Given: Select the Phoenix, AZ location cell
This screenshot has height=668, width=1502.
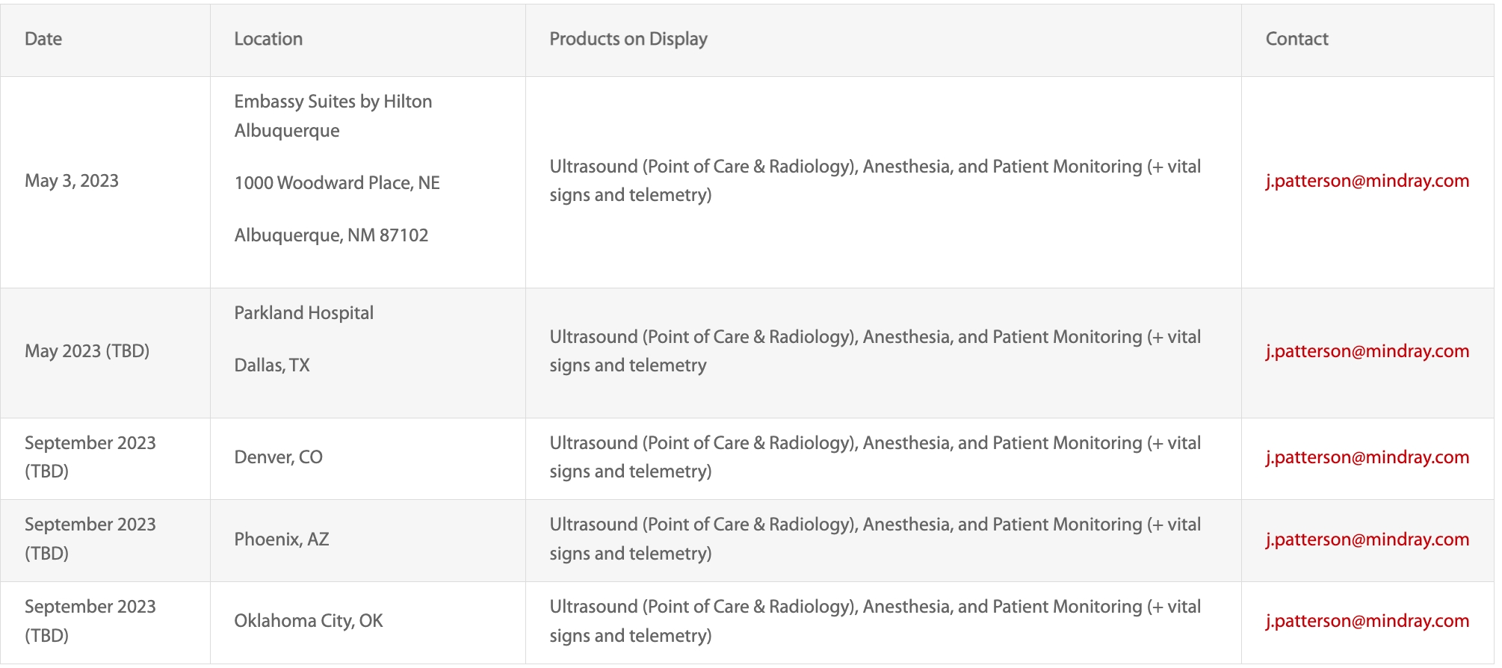Looking at the screenshot, I should pyautogui.click(x=282, y=539).
